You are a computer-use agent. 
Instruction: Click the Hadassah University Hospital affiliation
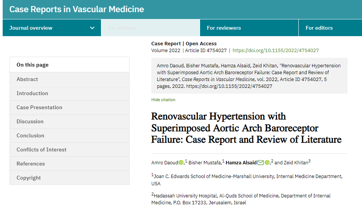[241, 199]
